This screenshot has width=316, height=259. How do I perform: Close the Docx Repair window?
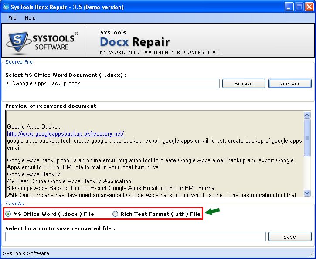[309, 7]
